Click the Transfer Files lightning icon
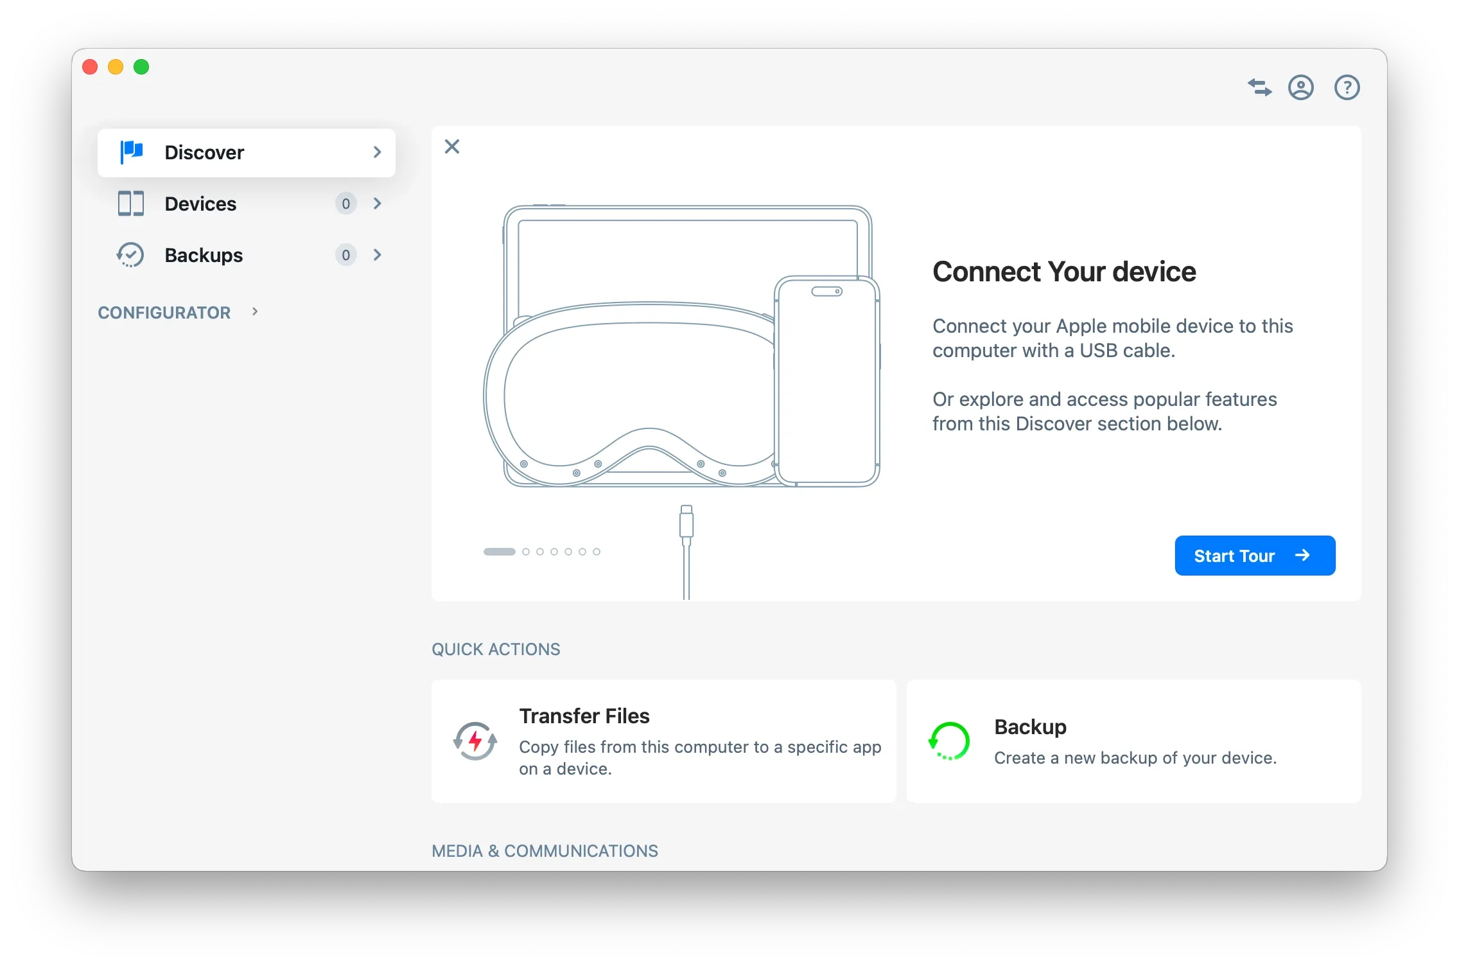Screen dimensions: 1459x966 [x=475, y=741]
